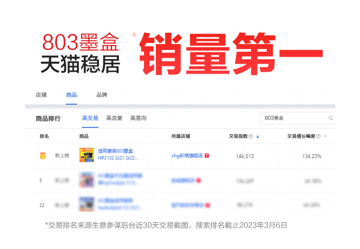Image resolution: width=360 pixels, height=249 pixels.
Task: Click the 803墨盒 search input field
Action: (x=298, y=118)
